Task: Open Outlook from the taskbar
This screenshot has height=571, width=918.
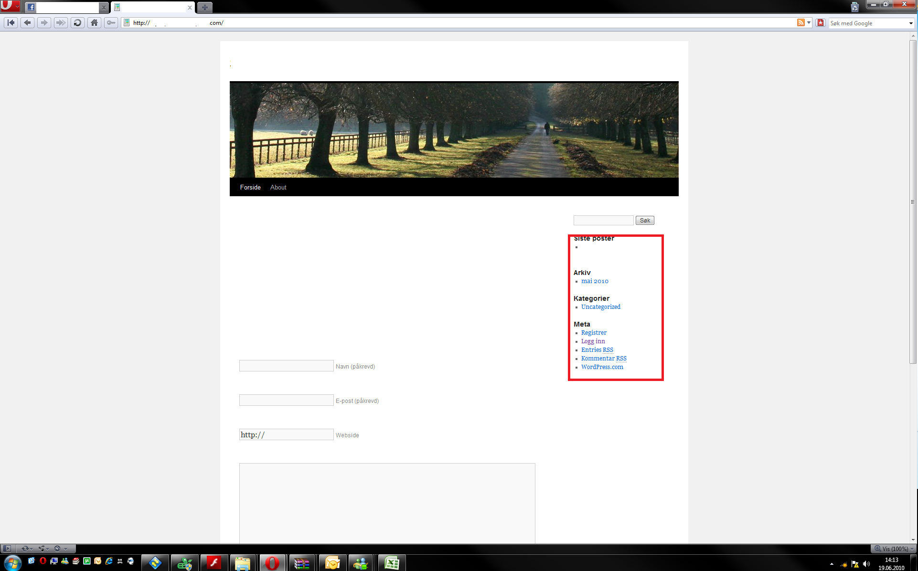Action: (x=332, y=563)
